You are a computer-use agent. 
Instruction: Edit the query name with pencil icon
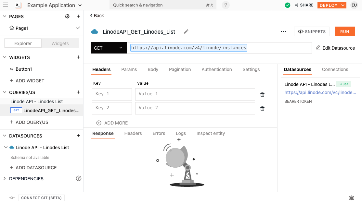point(186,31)
